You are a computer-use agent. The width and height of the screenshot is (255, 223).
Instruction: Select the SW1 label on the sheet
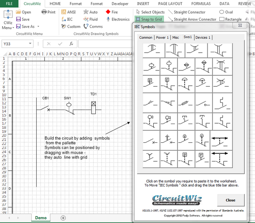tap(67, 98)
